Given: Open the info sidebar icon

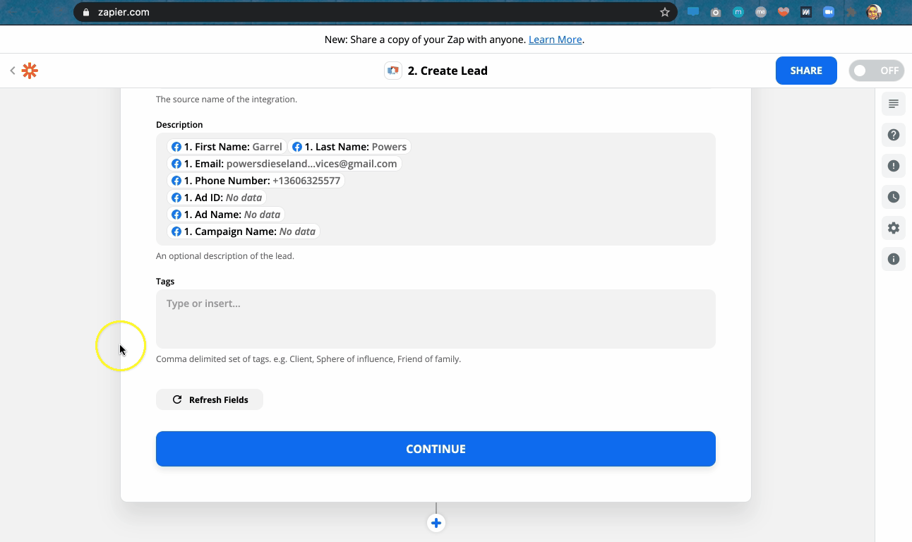Looking at the screenshot, I should tap(894, 259).
